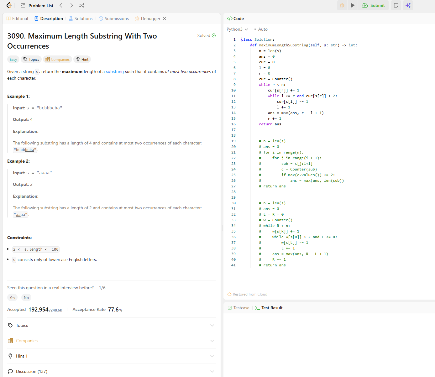Screen dimensions: 435x377
Task: Click on the cur = Counter() line
Action: [x=275, y=79]
